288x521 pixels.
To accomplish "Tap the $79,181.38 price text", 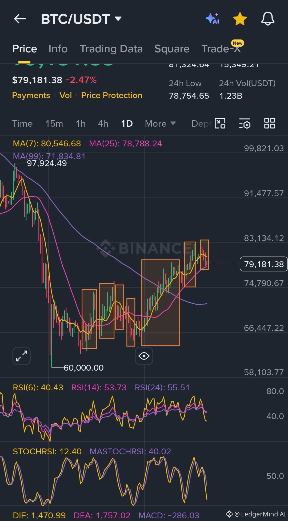I will (x=37, y=80).
